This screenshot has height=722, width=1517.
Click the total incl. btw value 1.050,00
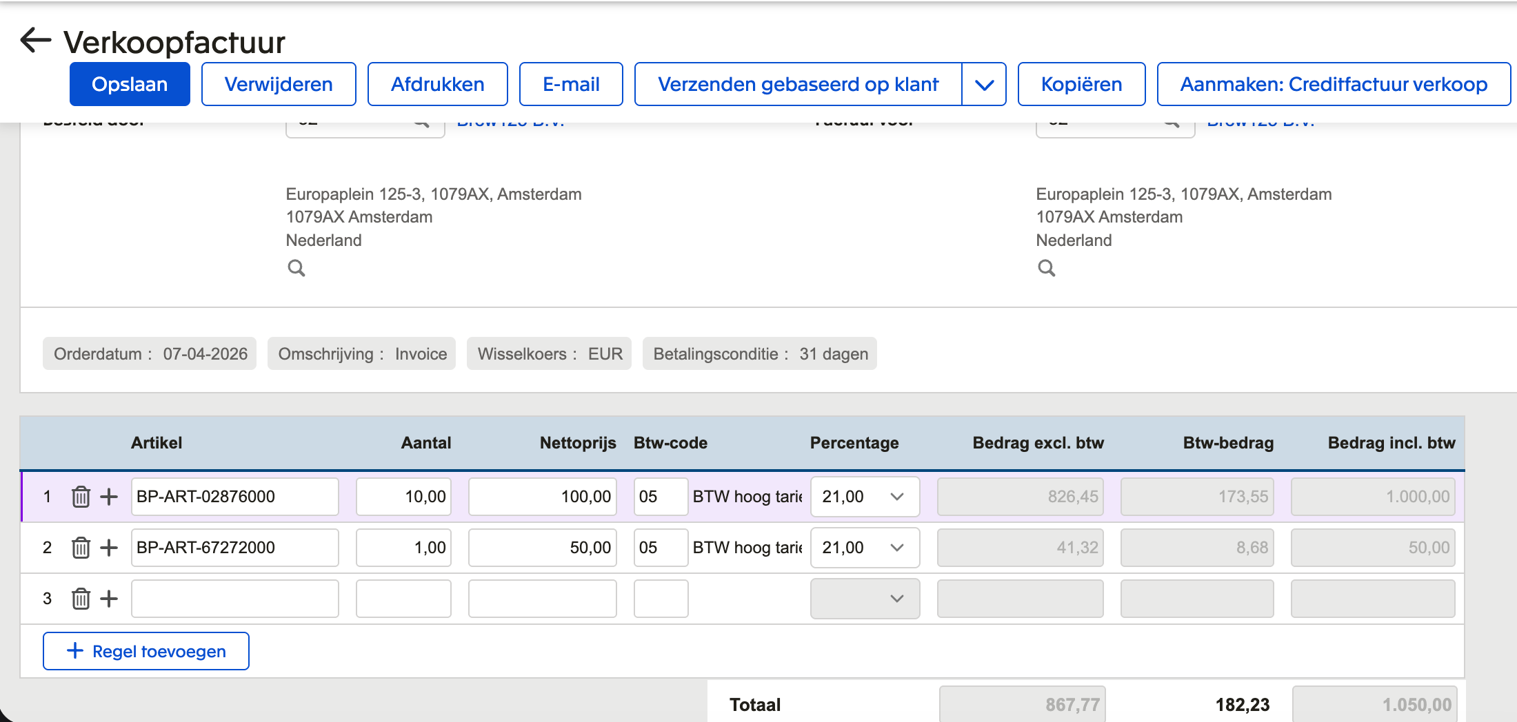(1374, 704)
